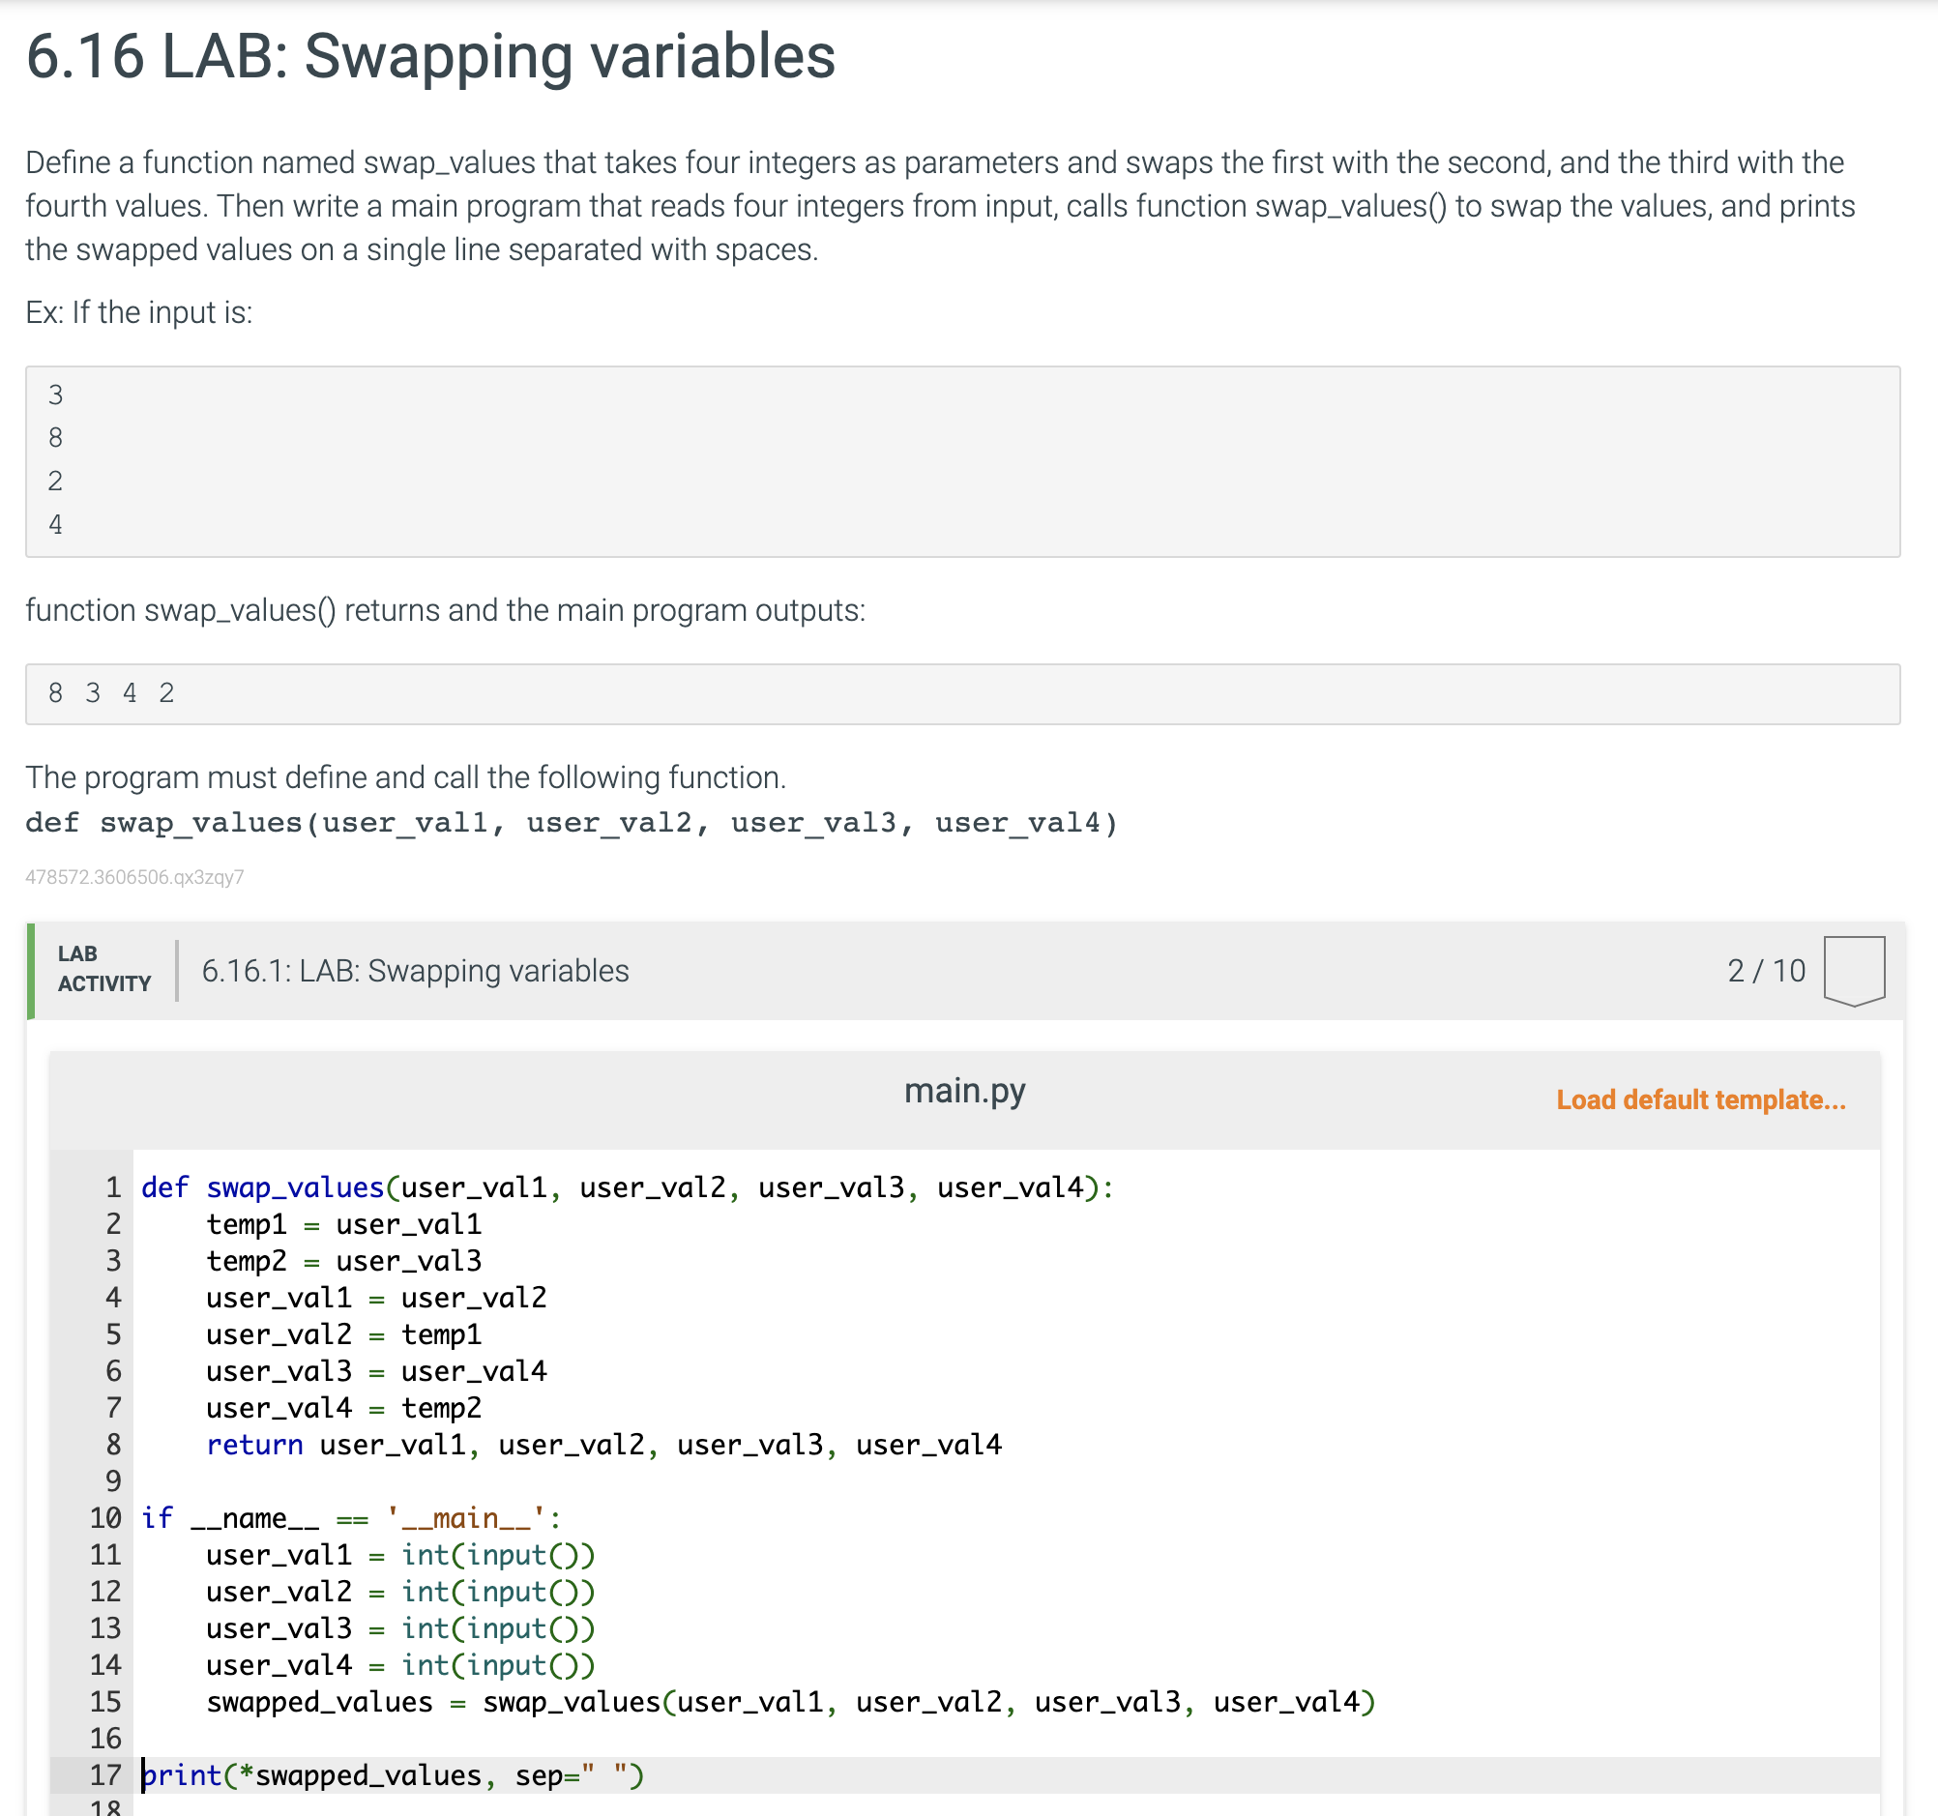Click the 6.16 LAB: Swapping variables heading

(430, 55)
